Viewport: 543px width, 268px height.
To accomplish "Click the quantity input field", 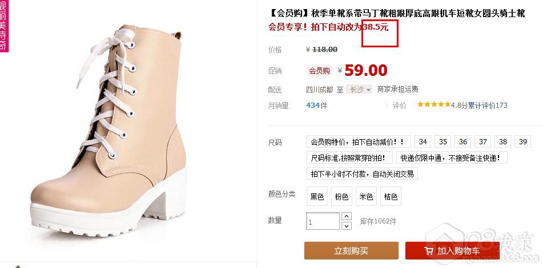I will coord(323,221).
